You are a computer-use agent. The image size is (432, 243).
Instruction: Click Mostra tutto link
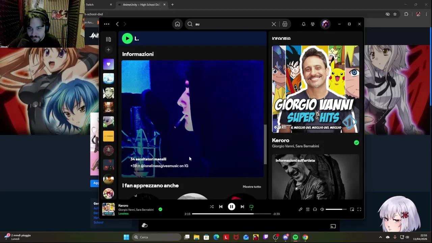point(252,187)
